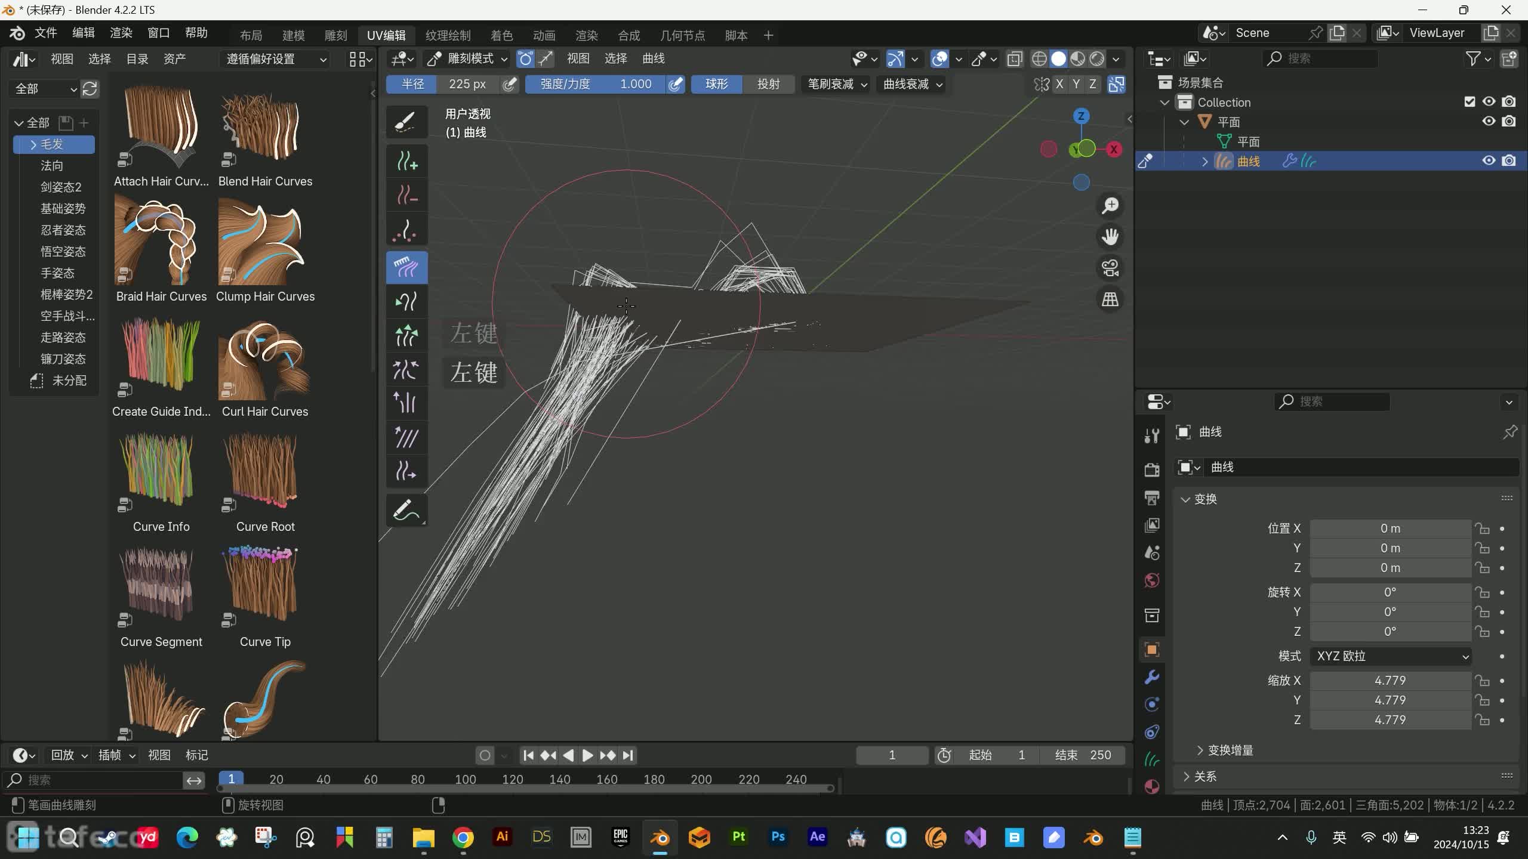Click the 缩放 X 4.779 field
The image size is (1528, 859).
point(1391,681)
